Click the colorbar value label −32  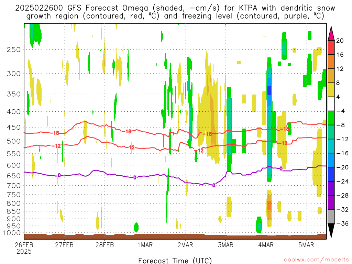coord(343,209)
